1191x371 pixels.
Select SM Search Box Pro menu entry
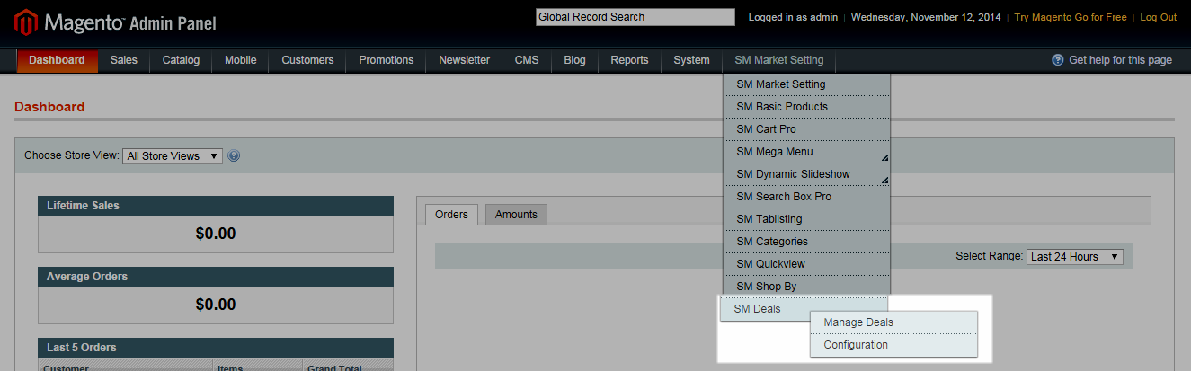click(806, 197)
